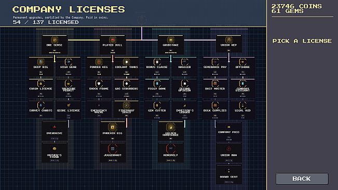Choose the Treasure Permit chest icon
338x190 pixels.
click(x=69, y=84)
